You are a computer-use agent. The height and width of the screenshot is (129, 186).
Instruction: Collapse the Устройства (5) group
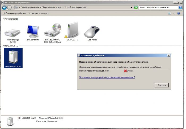click(3, 19)
